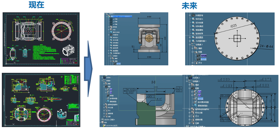Viewport: 279px width, 129px height.
Task: Click the 形位公差 icon in bottom-right tree
Action: (193, 112)
